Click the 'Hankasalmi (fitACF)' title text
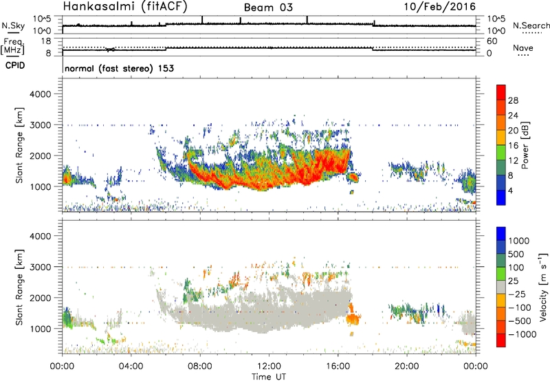 pyautogui.click(x=125, y=7)
